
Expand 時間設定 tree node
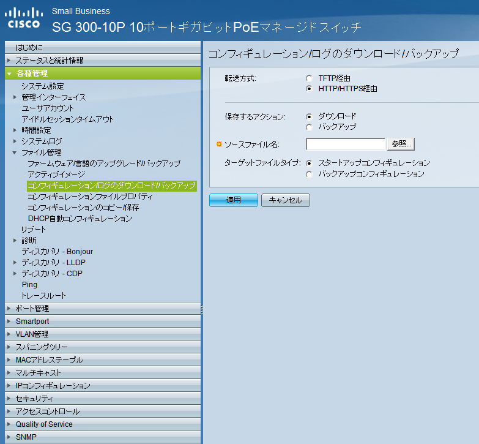15,130
